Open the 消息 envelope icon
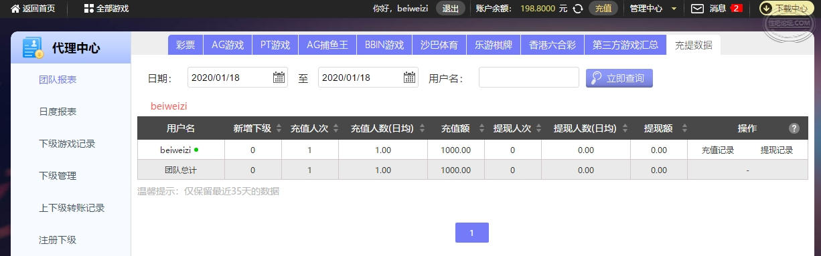The image size is (821, 256). click(697, 9)
